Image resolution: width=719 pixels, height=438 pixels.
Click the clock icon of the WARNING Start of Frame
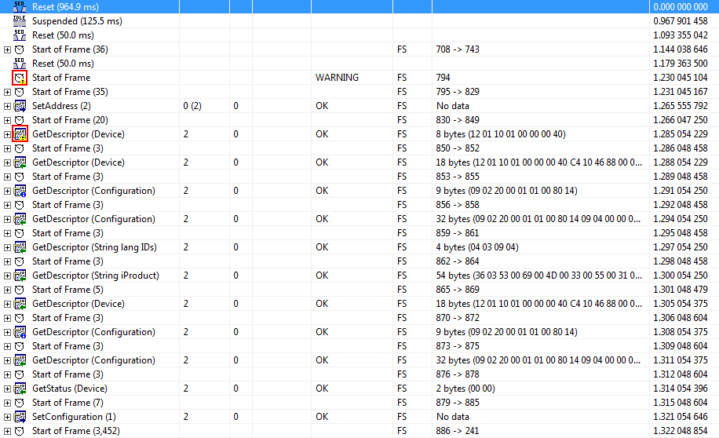20,78
